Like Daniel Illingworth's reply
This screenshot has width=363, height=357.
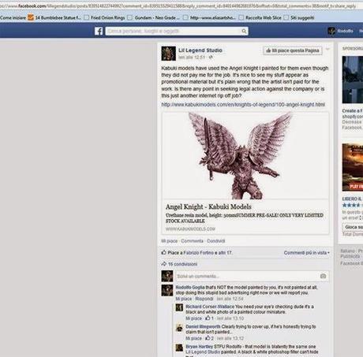(193, 338)
